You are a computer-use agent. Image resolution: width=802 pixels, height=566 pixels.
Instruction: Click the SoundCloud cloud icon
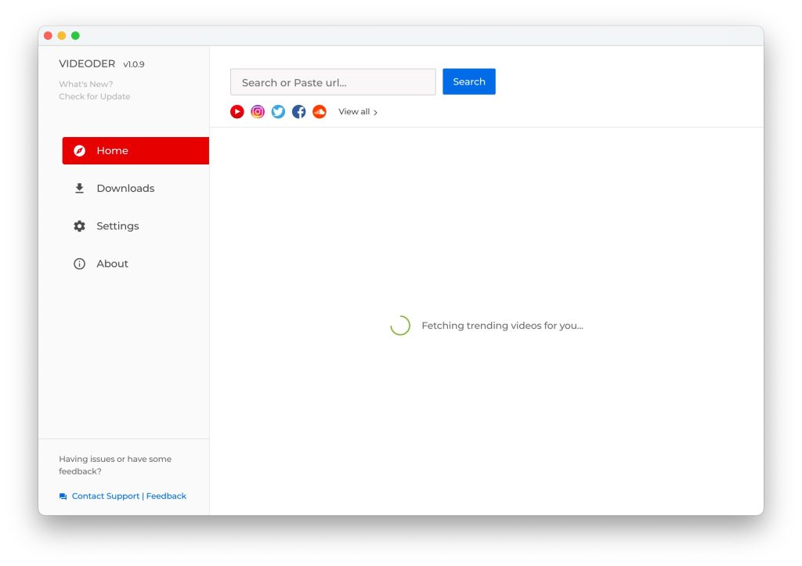320,111
